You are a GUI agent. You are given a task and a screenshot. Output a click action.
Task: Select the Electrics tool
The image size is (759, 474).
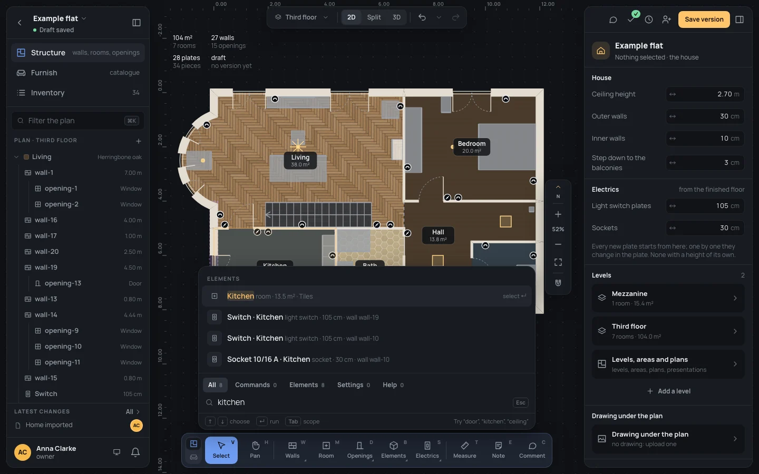click(427, 450)
